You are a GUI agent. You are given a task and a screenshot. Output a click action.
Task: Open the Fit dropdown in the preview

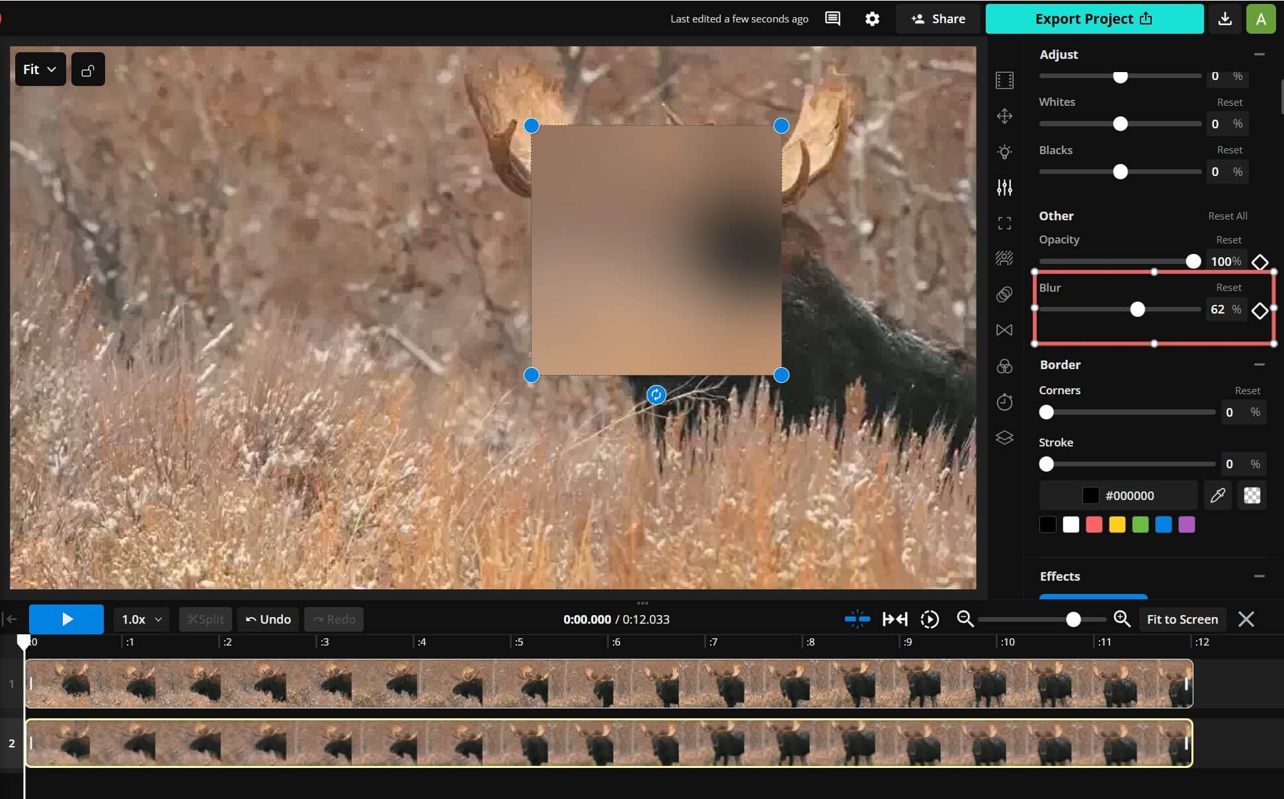click(x=39, y=69)
